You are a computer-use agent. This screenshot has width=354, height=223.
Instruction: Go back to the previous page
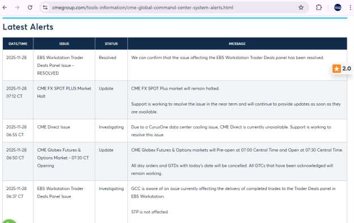click(5, 7)
